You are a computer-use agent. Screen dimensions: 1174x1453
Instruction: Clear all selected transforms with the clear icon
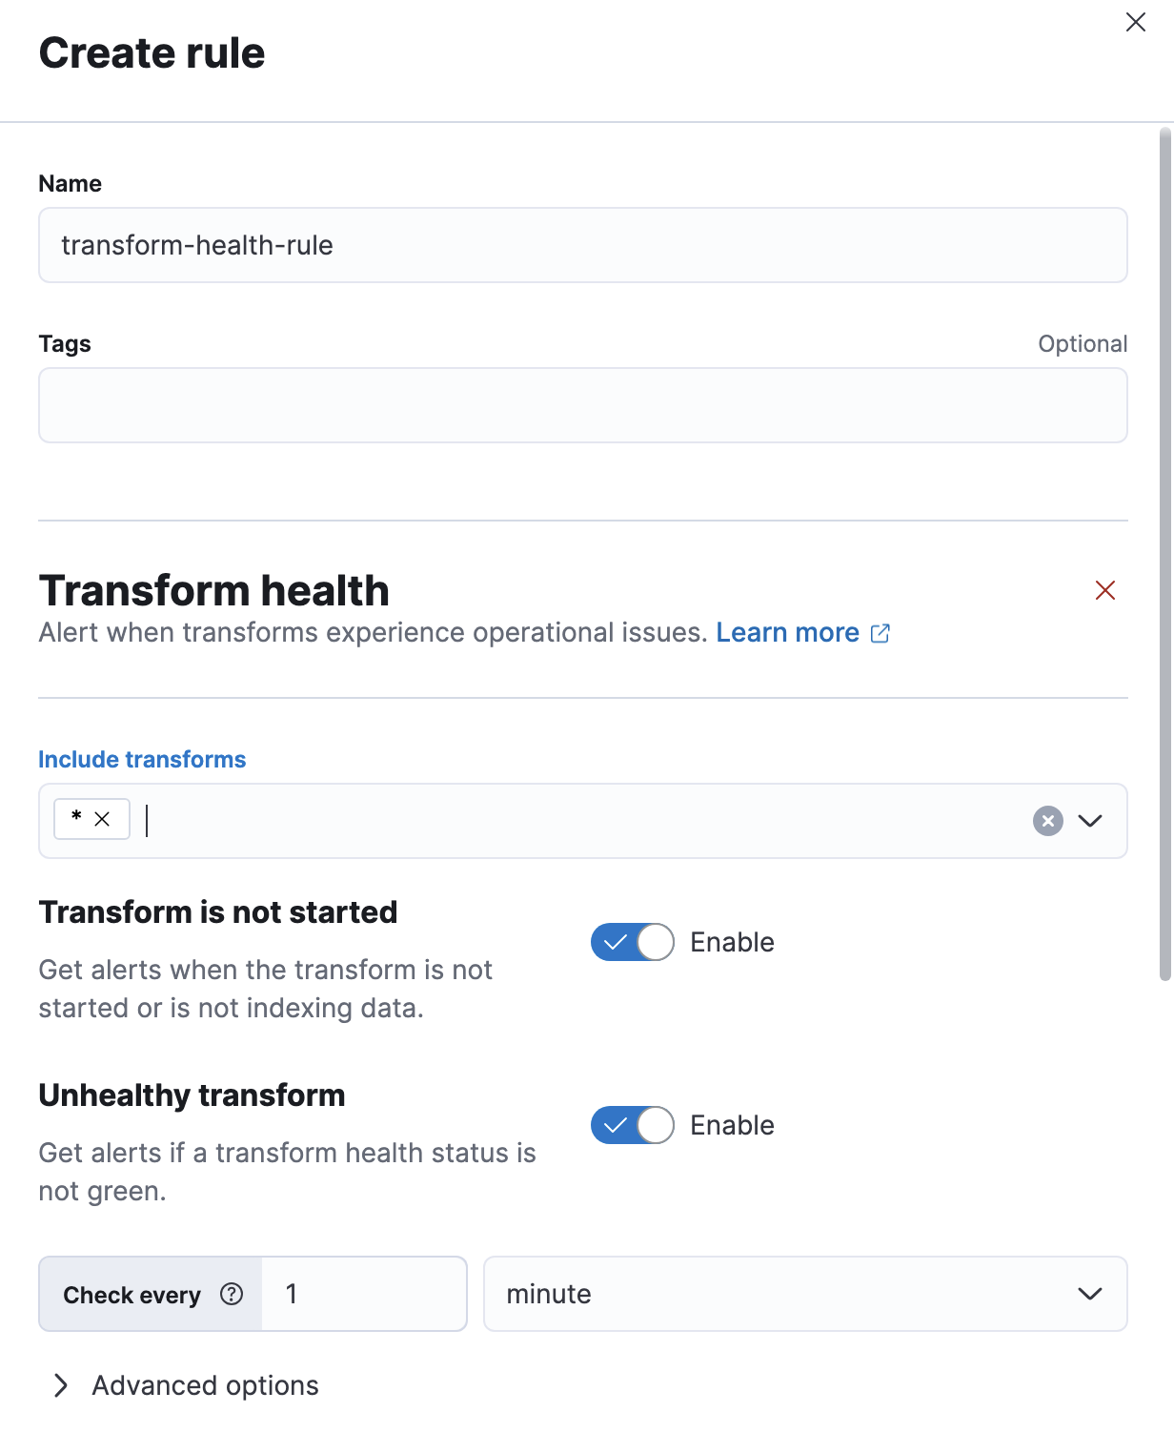click(1046, 820)
